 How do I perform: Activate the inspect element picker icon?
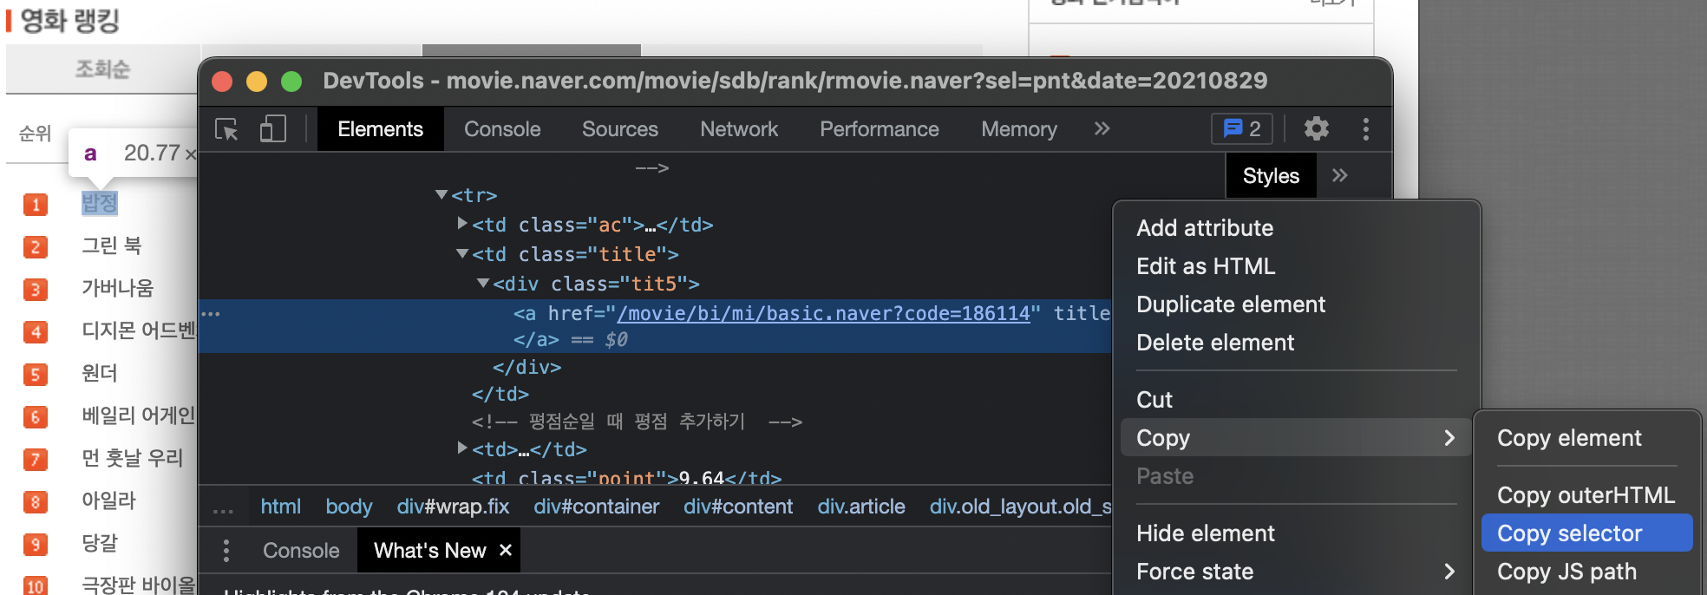226,129
